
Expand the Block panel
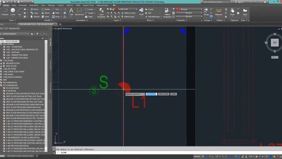click(150, 20)
